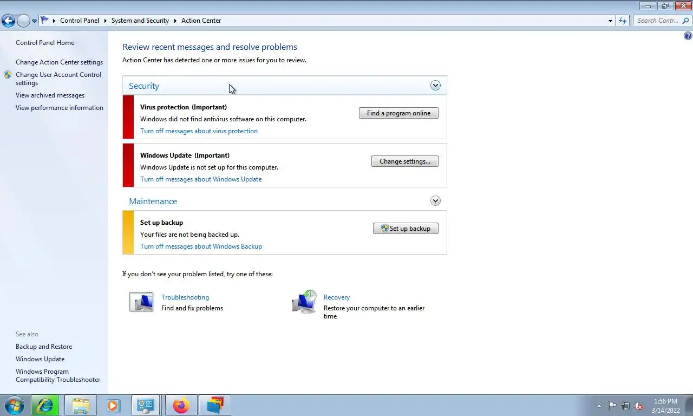The height and width of the screenshot is (416, 693).
Task: Open Windows Program Compatibility Troubleshooter link
Action: 58,375
